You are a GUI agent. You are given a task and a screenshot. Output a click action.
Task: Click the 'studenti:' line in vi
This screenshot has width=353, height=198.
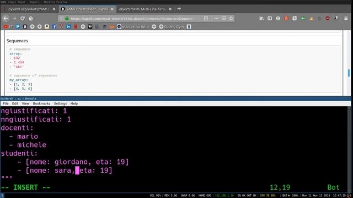[19, 153]
